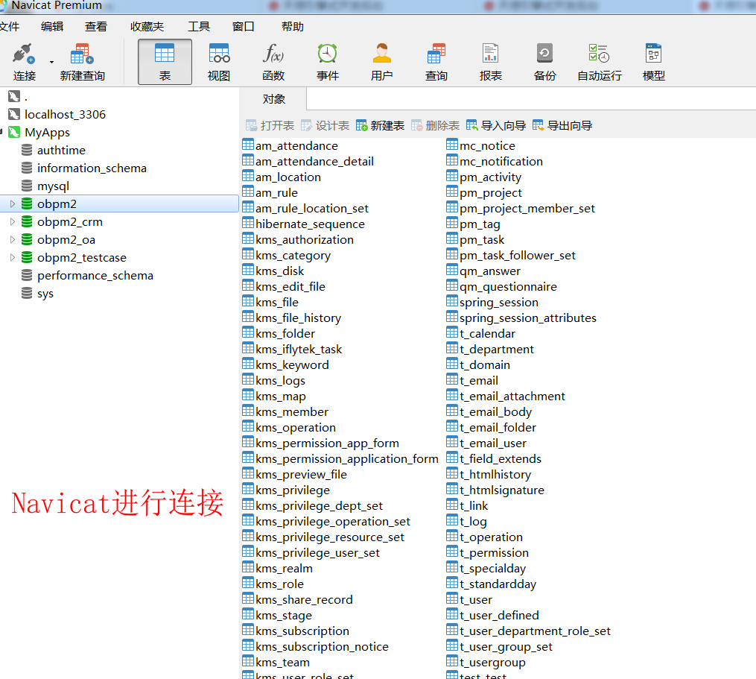Click the 新建表 new table button
This screenshot has width=756, height=679.
coord(380,126)
